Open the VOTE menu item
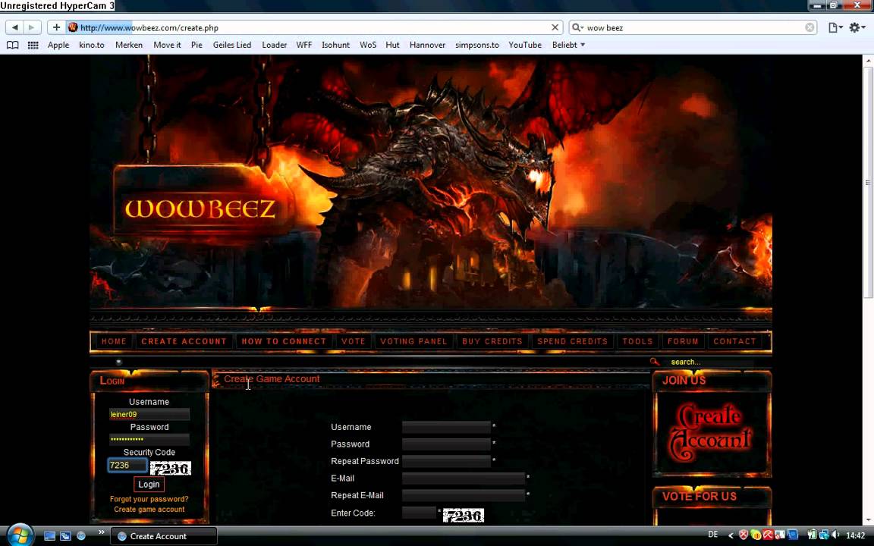874x546 pixels. [x=354, y=341]
